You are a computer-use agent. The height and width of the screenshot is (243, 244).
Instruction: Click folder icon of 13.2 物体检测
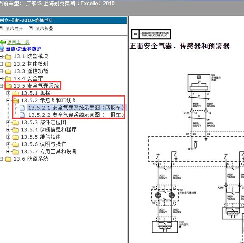(8, 64)
